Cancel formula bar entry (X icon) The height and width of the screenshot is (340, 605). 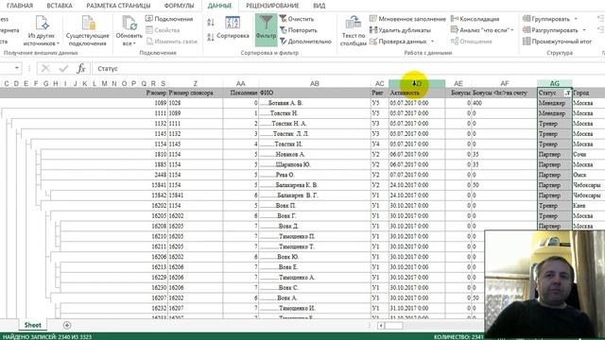click(x=45, y=69)
